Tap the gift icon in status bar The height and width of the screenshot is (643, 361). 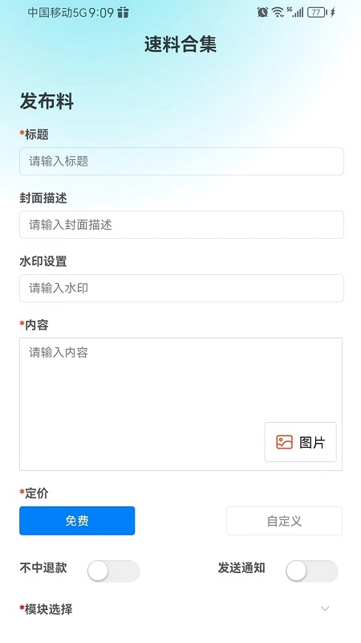[123, 13]
